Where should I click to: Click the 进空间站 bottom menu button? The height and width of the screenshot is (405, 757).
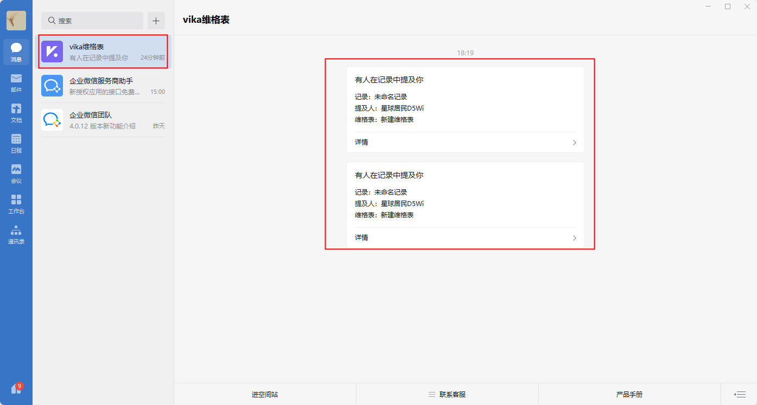(x=265, y=394)
